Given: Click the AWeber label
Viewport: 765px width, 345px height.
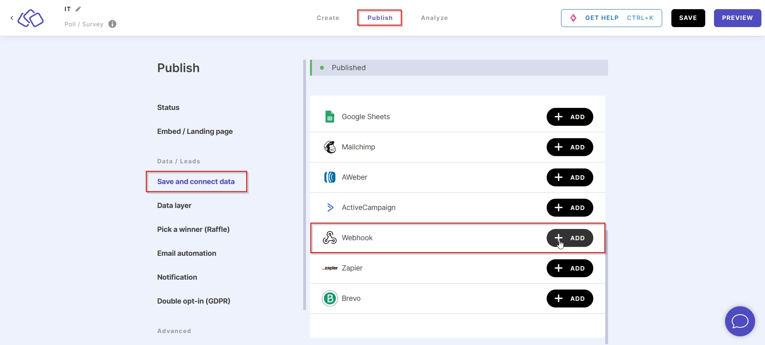Looking at the screenshot, I should pos(355,177).
